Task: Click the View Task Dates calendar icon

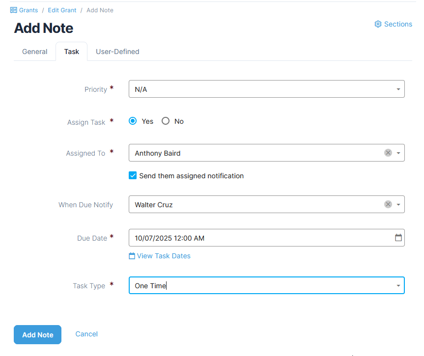Action: click(132, 256)
